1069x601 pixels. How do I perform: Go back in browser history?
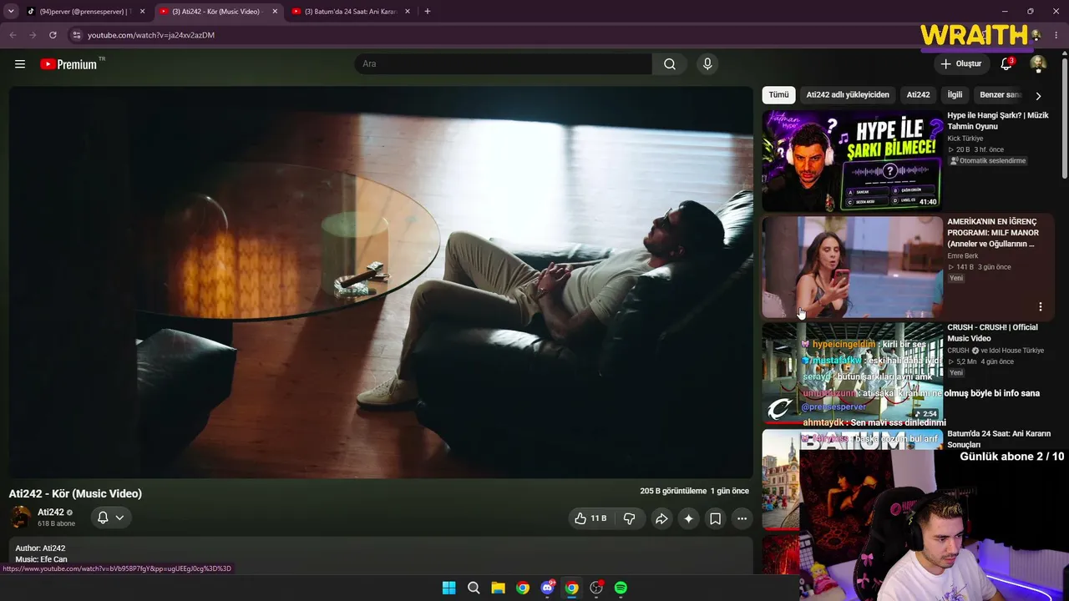(13, 35)
